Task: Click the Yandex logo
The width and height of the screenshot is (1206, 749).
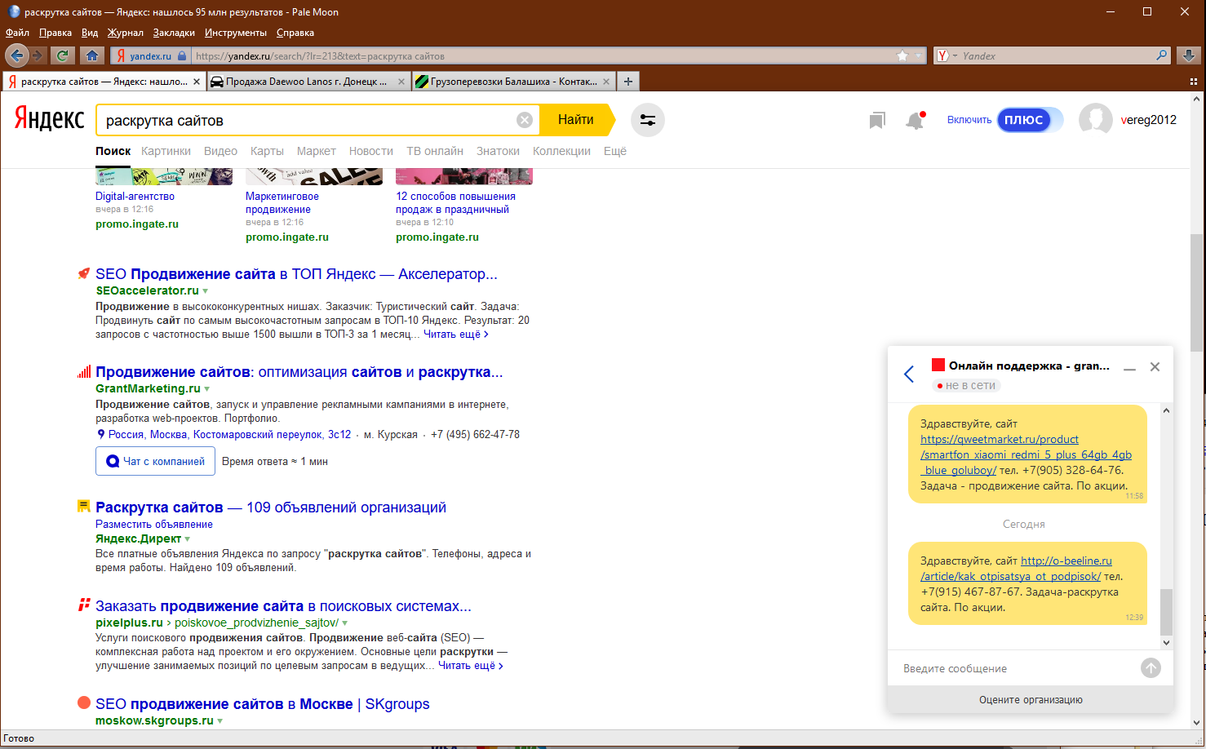Action: pyautogui.click(x=49, y=119)
